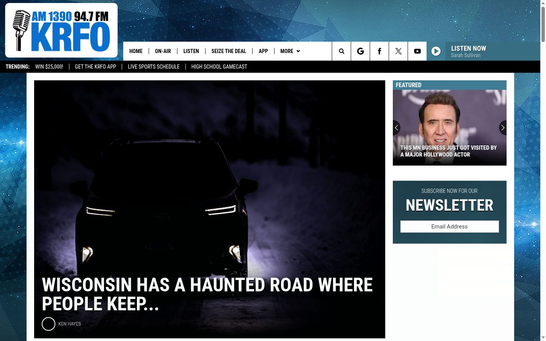This screenshot has height=341, width=546.
Task: Open the Wisconsin haunted road headline
Action: click(207, 294)
